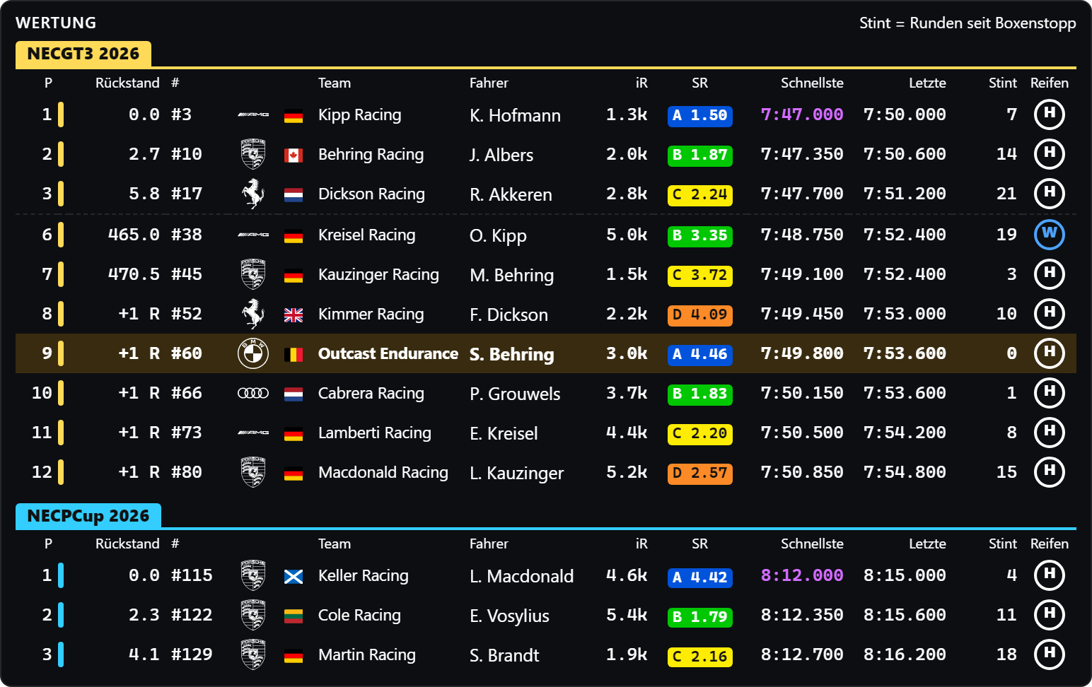This screenshot has height=687, width=1092.
Task: Click the Porsche crest beside Cole Racing
Action: coord(253,615)
